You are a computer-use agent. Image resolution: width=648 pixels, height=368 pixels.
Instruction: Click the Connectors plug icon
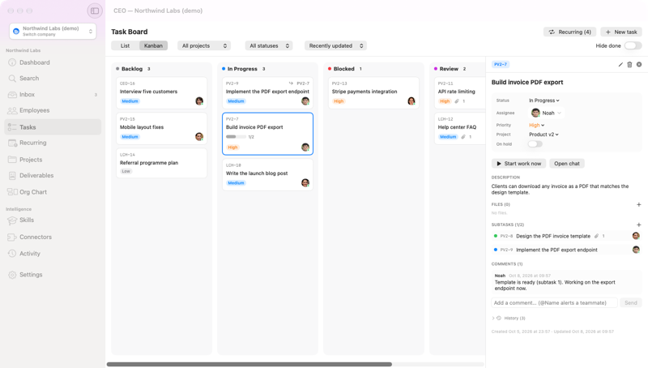point(12,237)
